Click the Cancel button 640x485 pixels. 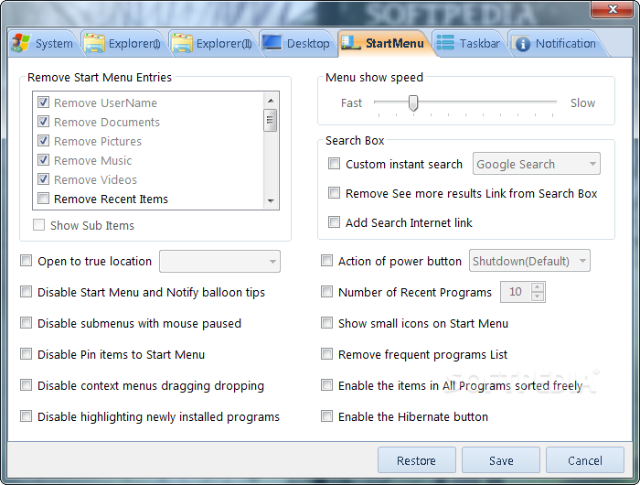(585, 460)
